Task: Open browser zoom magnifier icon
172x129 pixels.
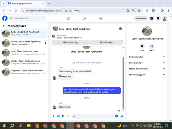Action: coord(133,11)
